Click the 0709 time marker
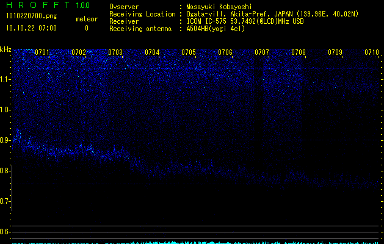 pyautogui.click(x=335, y=52)
